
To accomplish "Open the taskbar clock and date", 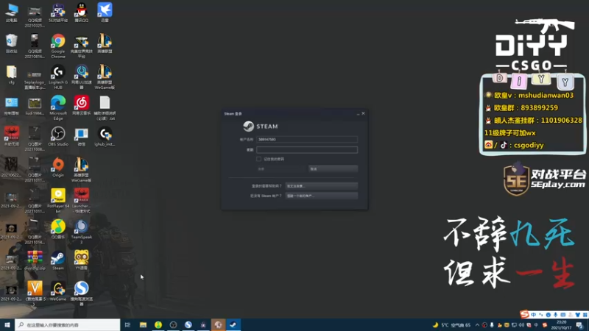I will click(x=561, y=325).
